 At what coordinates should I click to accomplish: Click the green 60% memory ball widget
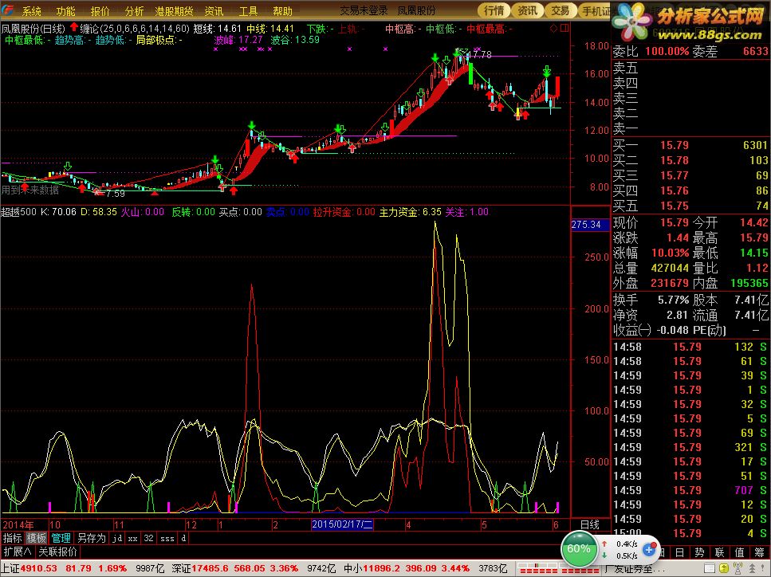tap(579, 548)
